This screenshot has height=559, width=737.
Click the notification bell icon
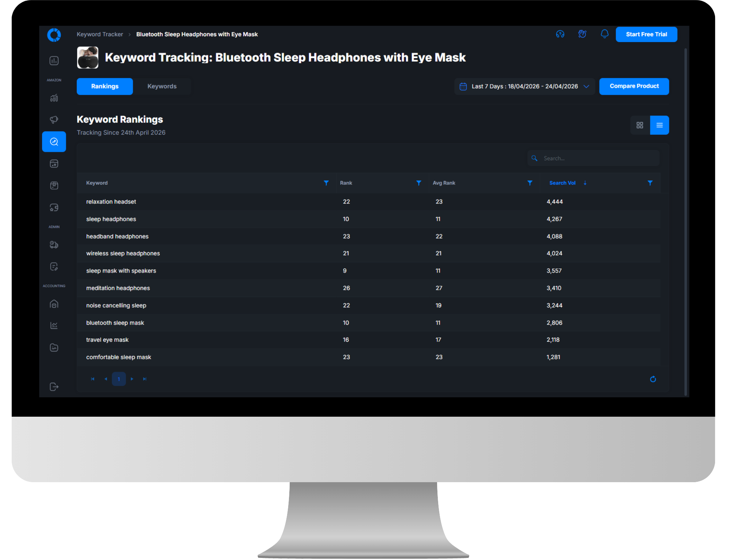tap(605, 34)
